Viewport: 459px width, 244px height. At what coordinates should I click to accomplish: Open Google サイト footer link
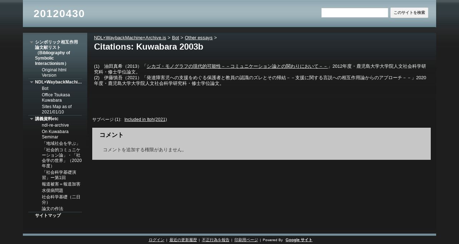click(x=299, y=240)
